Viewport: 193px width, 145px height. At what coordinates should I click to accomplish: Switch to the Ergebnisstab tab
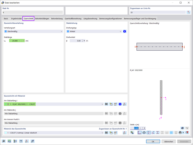click(x=17, y=19)
